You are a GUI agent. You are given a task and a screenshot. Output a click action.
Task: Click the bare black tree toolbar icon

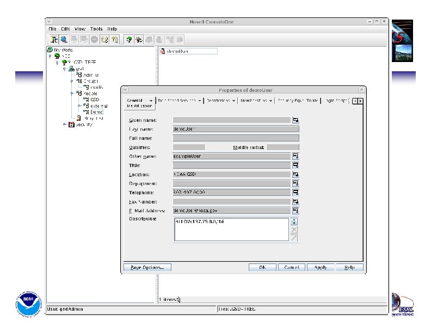pyautogui.click(x=139, y=40)
